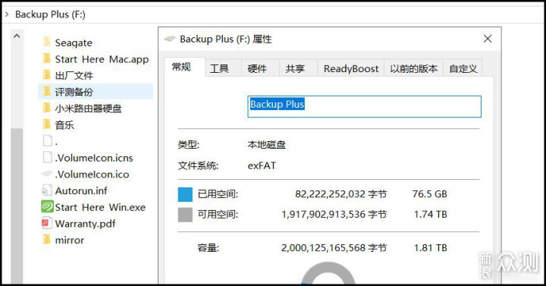The width and height of the screenshot is (546, 286).
Task: Select the 出厂文件 folder name
Action: coord(74,76)
